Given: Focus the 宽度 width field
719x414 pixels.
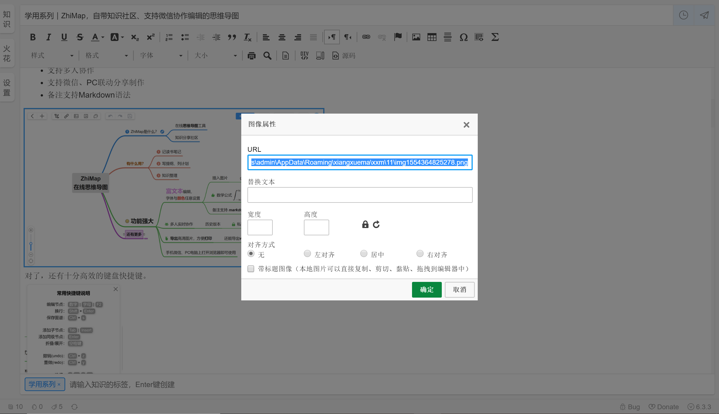Looking at the screenshot, I should tap(260, 227).
